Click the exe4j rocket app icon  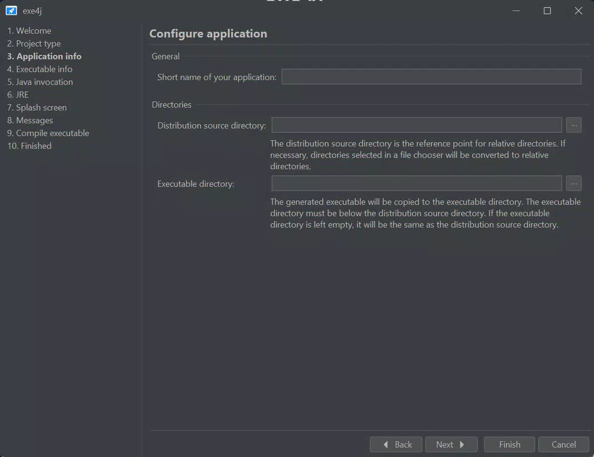click(11, 11)
